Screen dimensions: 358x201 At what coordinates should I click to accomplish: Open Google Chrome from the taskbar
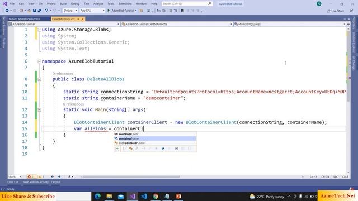[156, 196]
